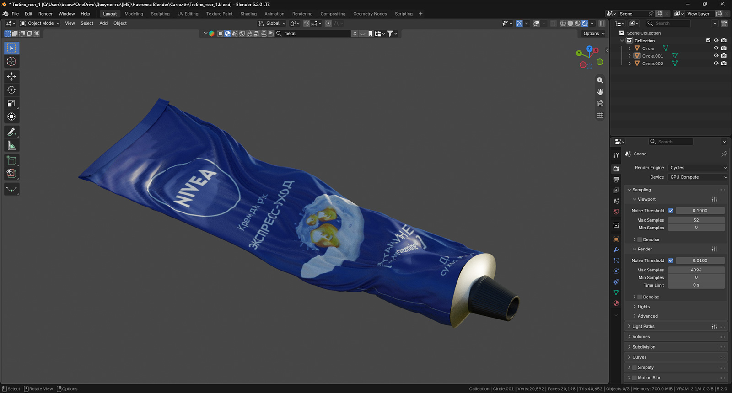Select the Select Box tool
This screenshot has width=732, height=393.
click(x=11, y=48)
